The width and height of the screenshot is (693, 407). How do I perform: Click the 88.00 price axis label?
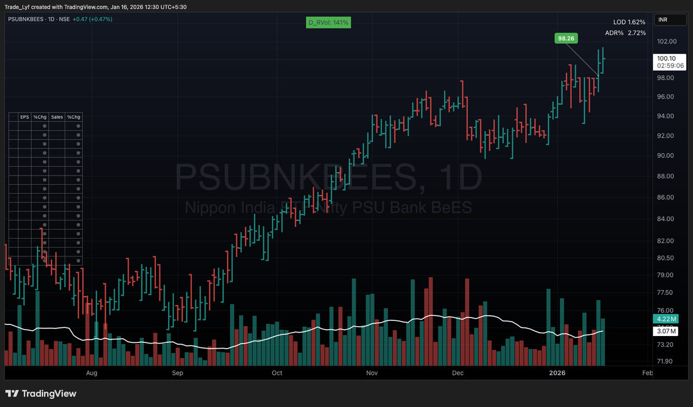tap(666, 176)
